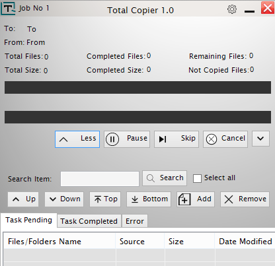
Task: Click the Total Copier logo icon
Action: (x=8, y=9)
